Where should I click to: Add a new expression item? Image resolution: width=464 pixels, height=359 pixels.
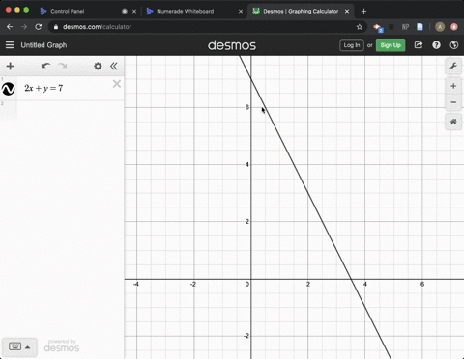coord(11,66)
